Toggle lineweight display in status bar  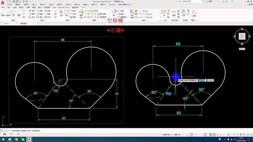pos(210,135)
